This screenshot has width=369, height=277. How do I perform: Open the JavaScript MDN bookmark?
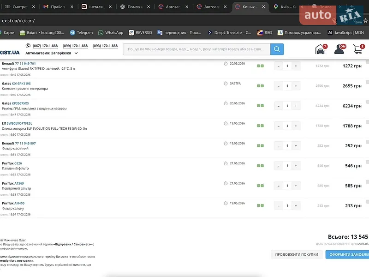click(346, 33)
